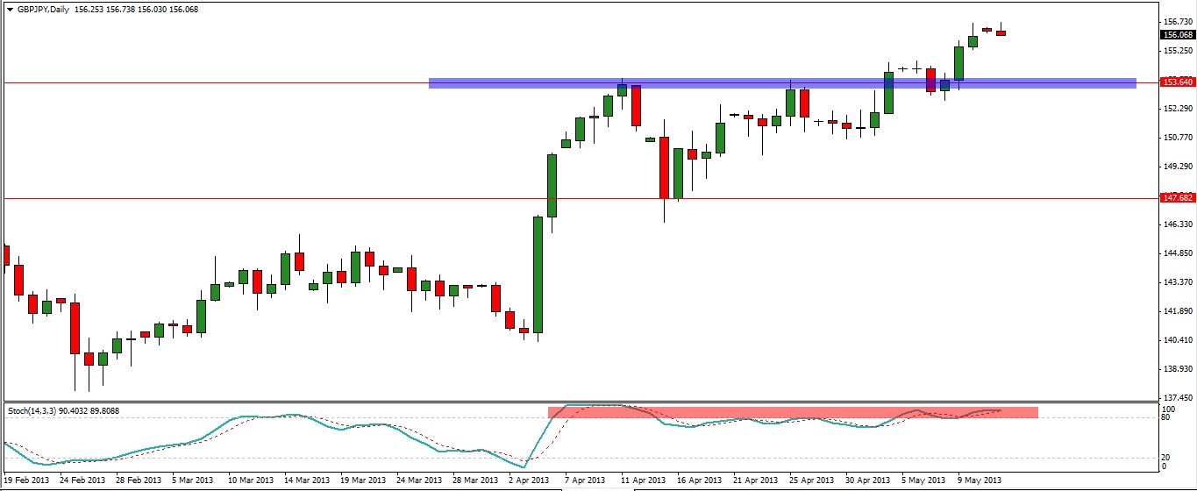Click the 156.730 price axis label
The height and width of the screenshot is (491, 1197).
tap(1177, 21)
